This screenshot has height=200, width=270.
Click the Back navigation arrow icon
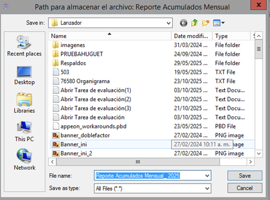coord(184,23)
